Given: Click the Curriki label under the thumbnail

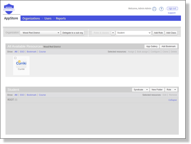Looking at the screenshot, I should pyautogui.click(x=21, y=69).
